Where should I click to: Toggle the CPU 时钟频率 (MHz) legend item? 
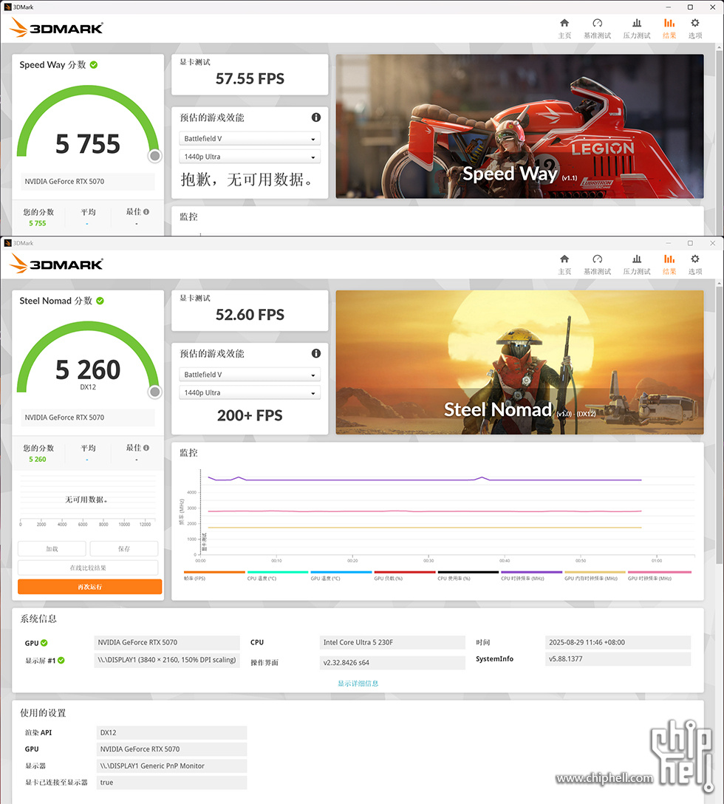(532, 576)
